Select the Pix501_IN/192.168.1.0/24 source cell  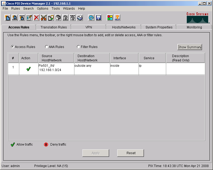tap(56, 69)
